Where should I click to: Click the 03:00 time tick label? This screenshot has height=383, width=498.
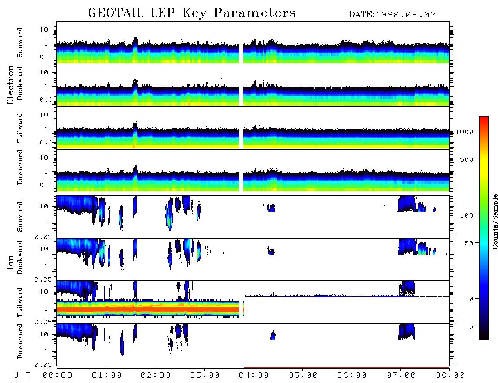[205, 375]
